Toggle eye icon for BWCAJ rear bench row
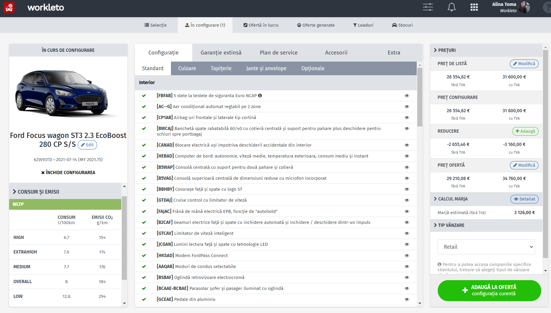This screenshot has height=313, width=551. pyautogui.click(x=407, y=129)
